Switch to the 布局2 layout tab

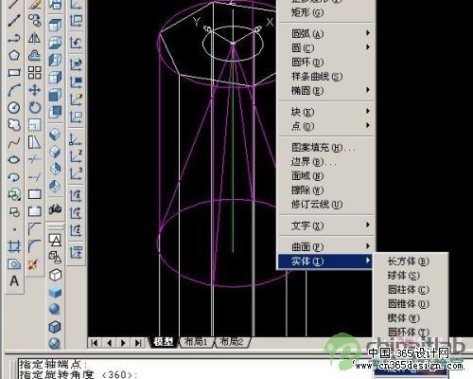(232, 342)
